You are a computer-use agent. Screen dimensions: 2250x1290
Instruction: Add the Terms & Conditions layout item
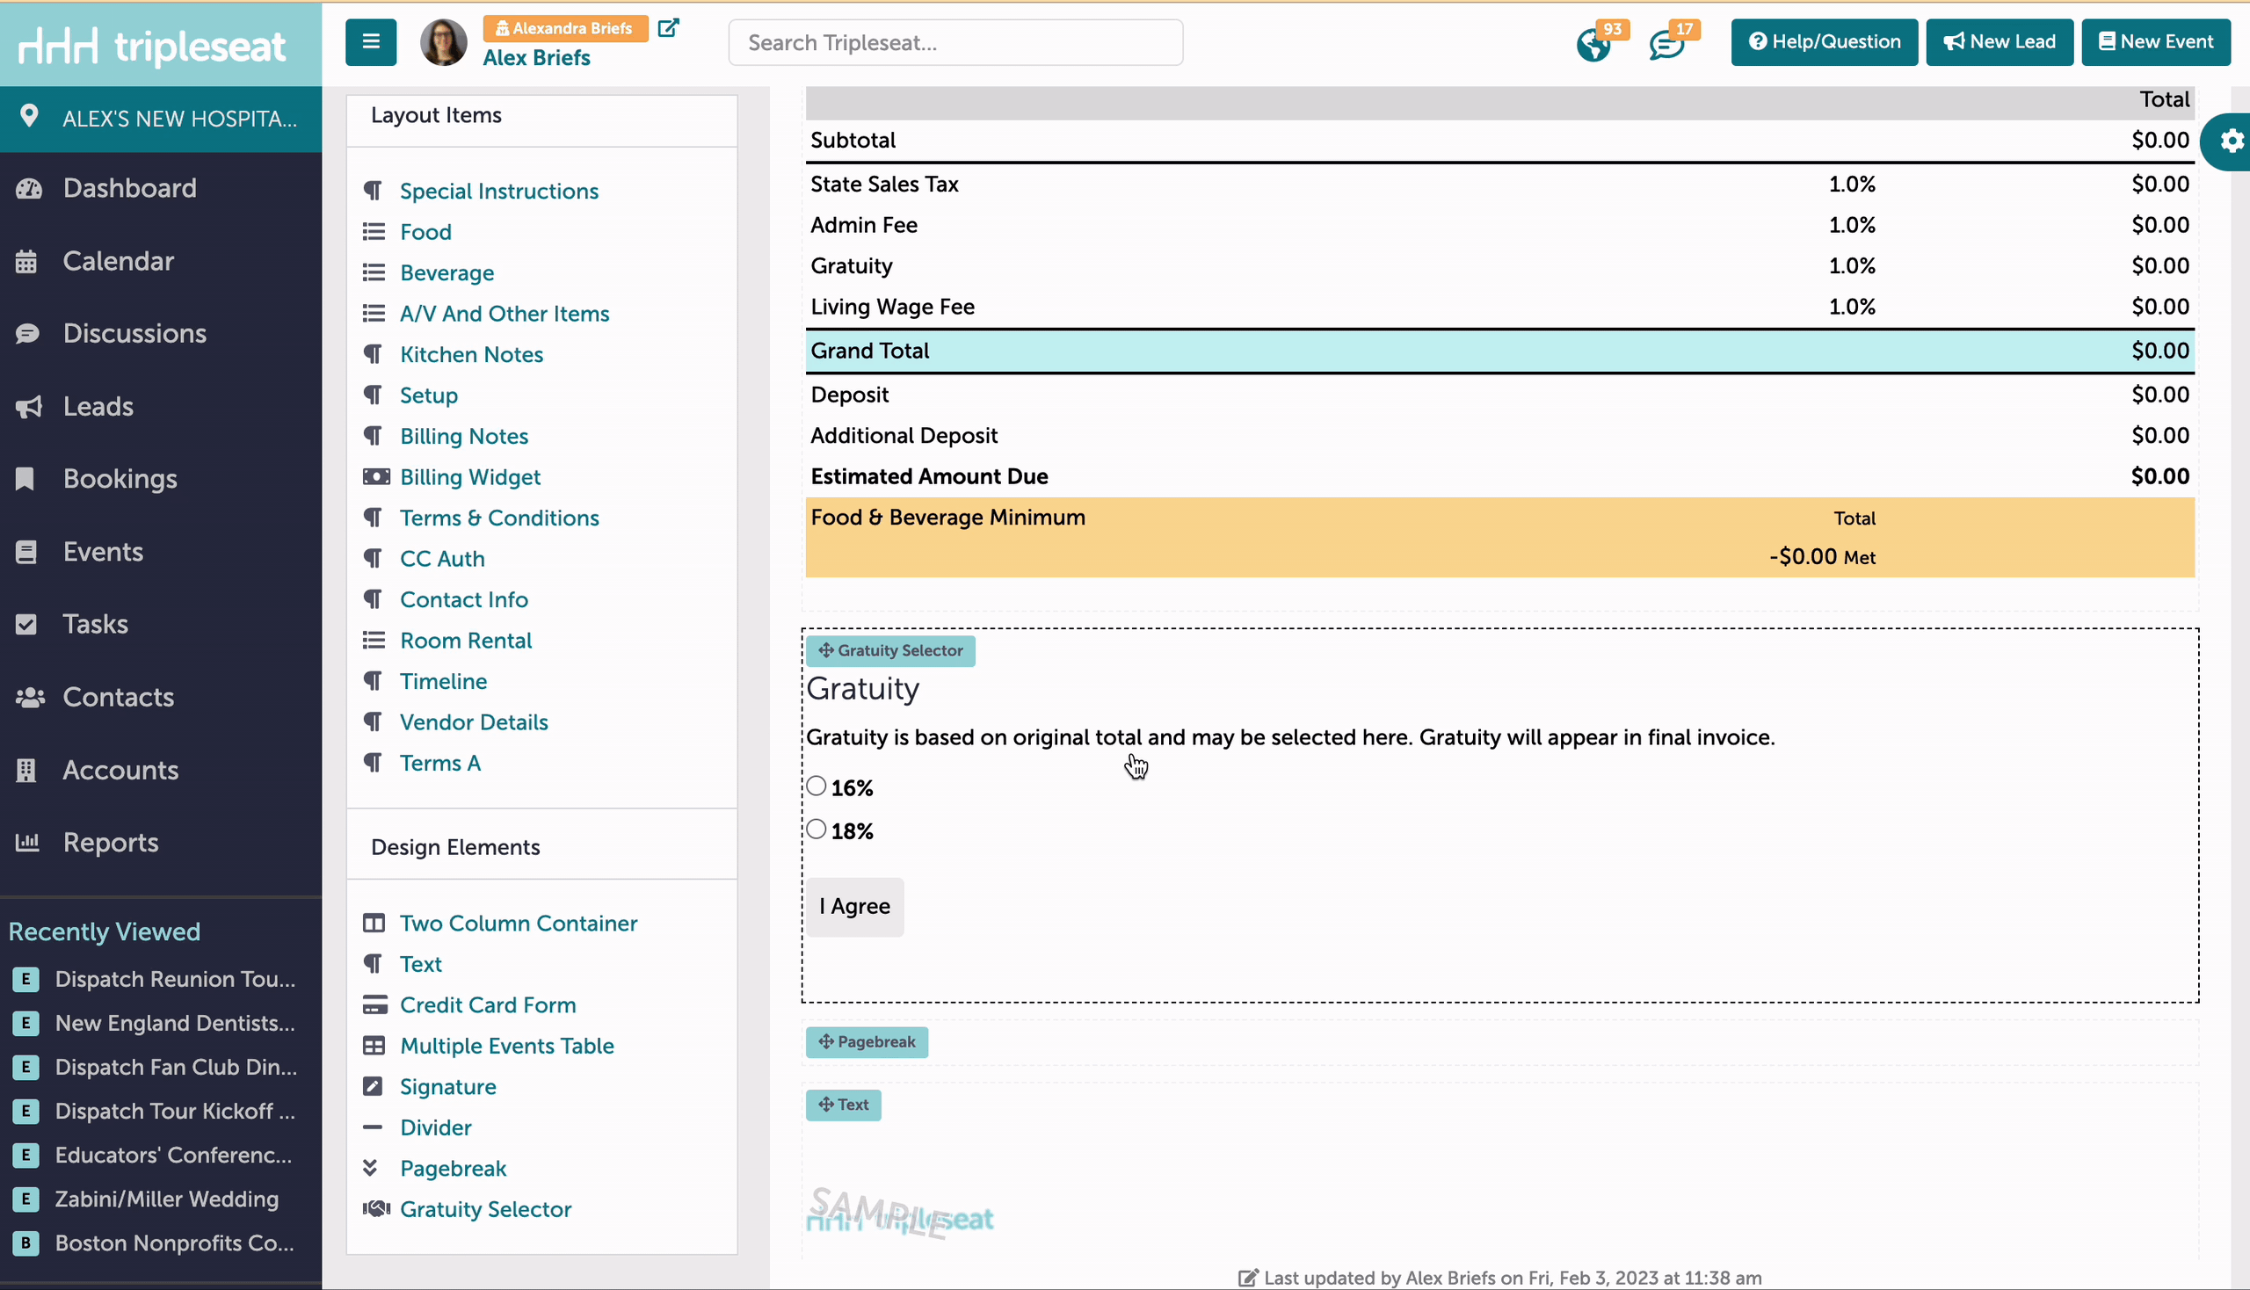click(x=499, y=518)
